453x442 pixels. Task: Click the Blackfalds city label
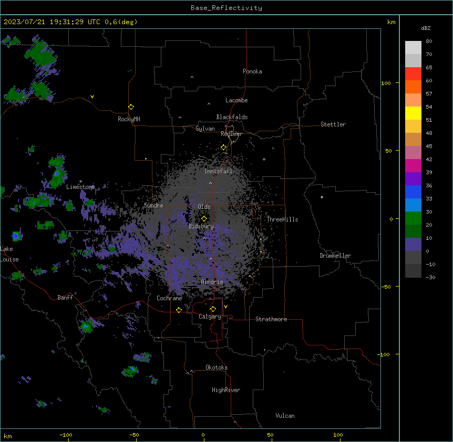[232, 117]
